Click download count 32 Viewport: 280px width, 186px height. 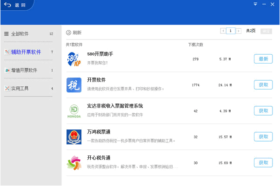[x=195, y=137]
